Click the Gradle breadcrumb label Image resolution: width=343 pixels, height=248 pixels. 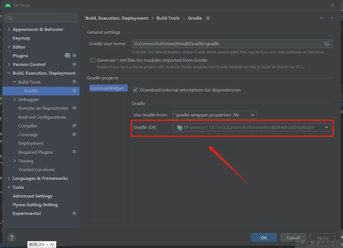(195, 18)
